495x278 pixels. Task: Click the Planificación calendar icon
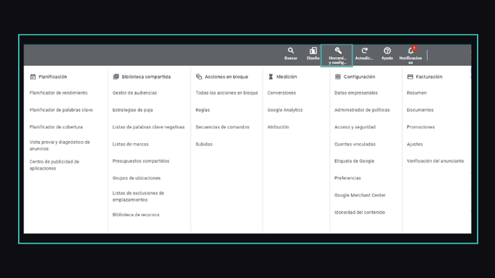33,76
